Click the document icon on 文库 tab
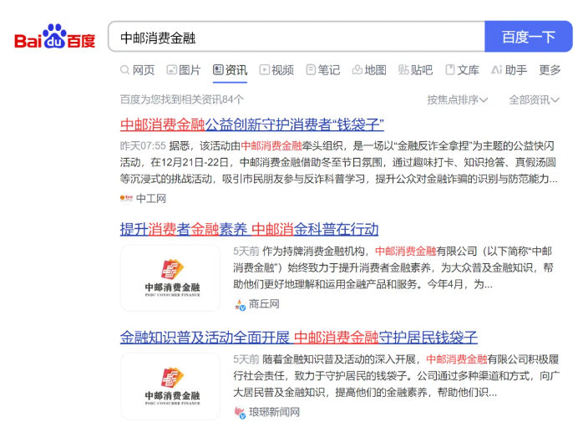Screen dimensions: 578x432 tap(449, 69)
